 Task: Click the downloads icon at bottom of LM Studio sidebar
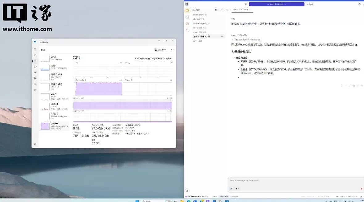[x=187, y=190]
